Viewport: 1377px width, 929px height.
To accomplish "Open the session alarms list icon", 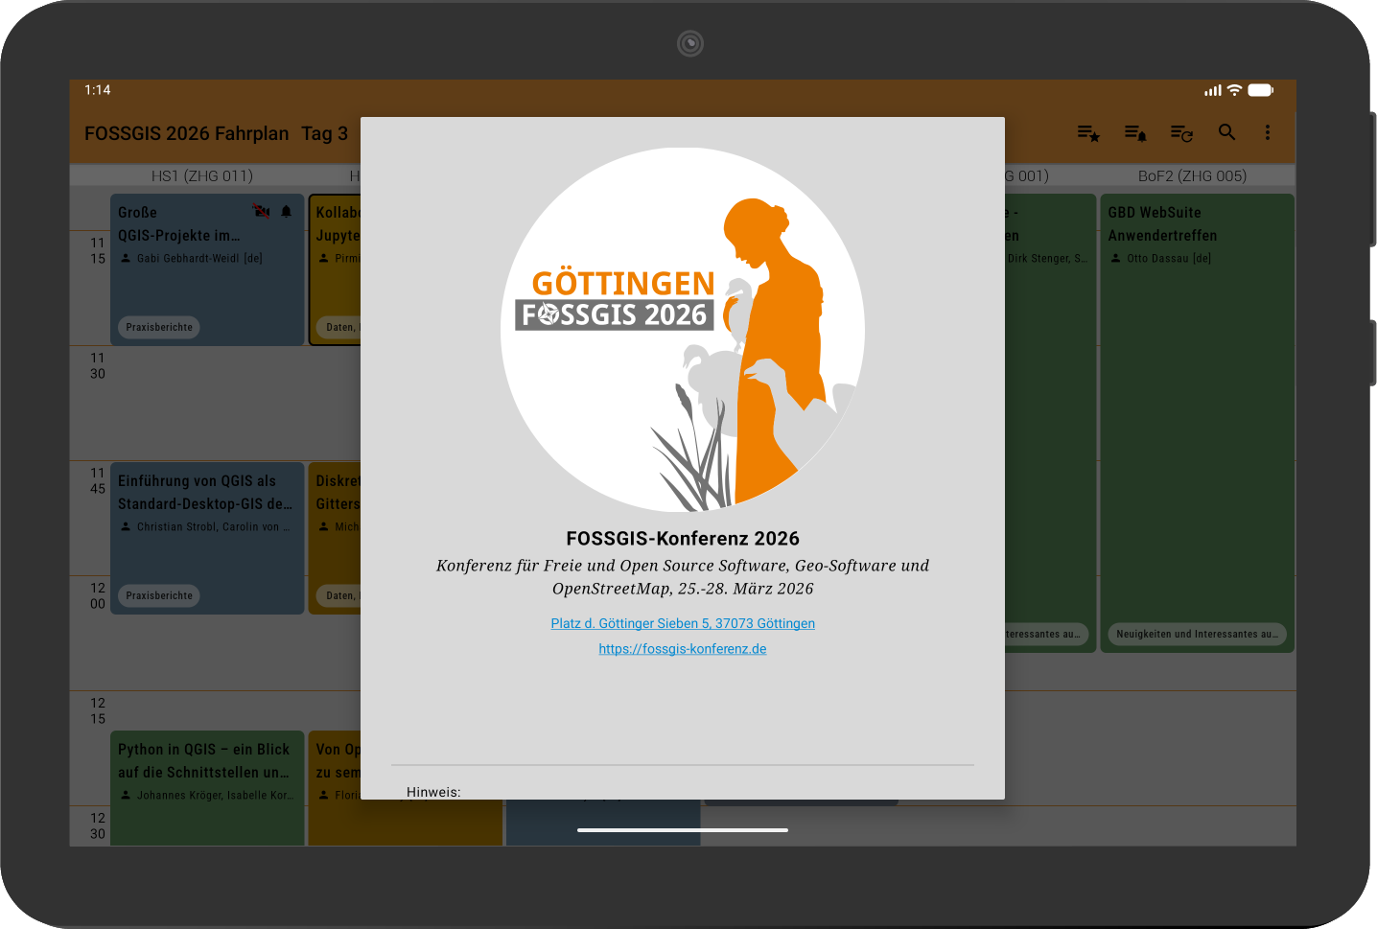I will [1134, 133].
